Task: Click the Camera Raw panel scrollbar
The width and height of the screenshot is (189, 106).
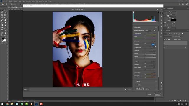Action: (159, 54)
